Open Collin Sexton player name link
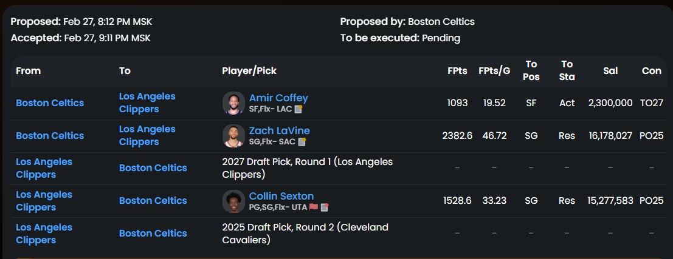The image size is (673, 259). pos(281,196)
